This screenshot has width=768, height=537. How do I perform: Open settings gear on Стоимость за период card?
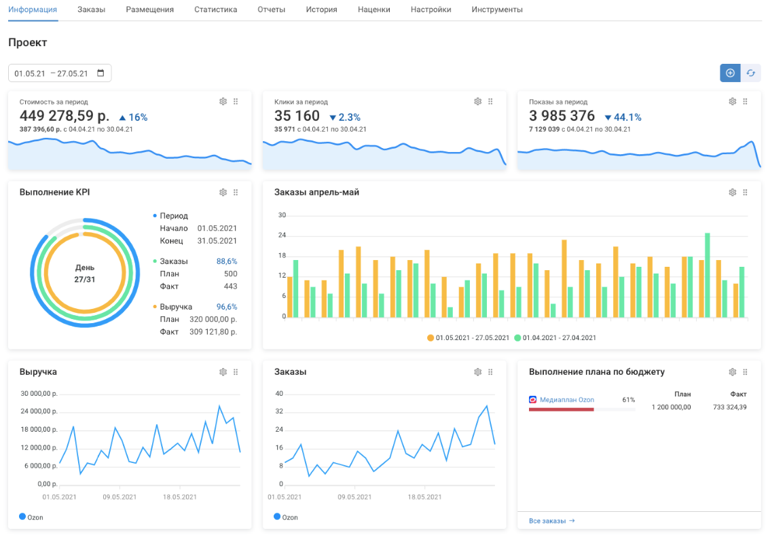pyautogui.click(x=223, y=101)
